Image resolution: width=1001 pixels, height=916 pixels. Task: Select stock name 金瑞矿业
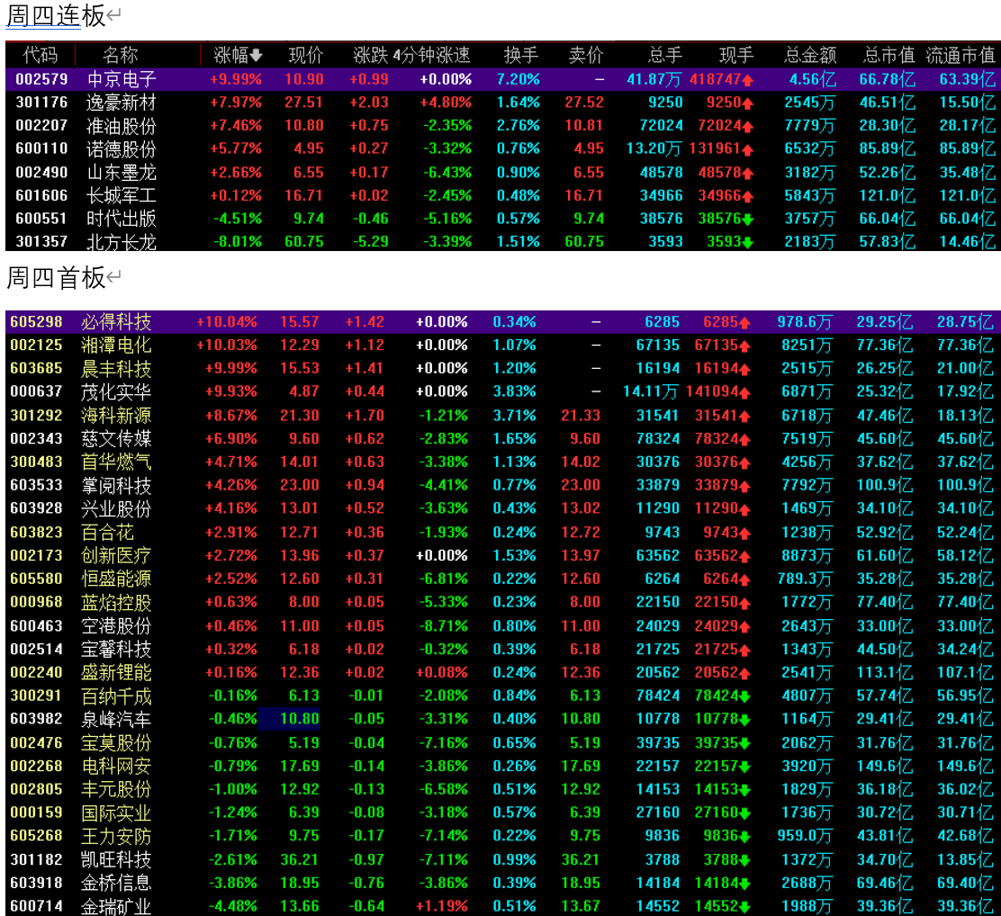pyautogui.click(x=116, y=906)
